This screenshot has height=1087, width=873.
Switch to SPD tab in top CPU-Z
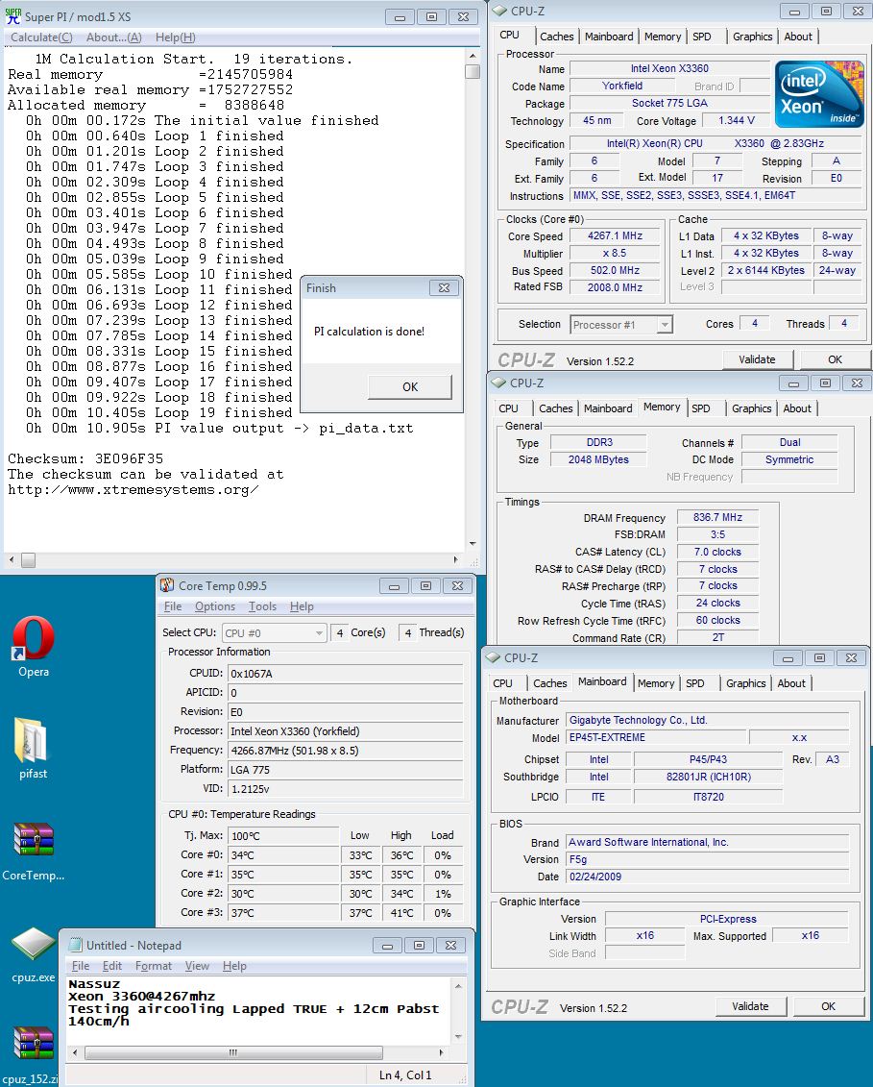pos(702,37)
